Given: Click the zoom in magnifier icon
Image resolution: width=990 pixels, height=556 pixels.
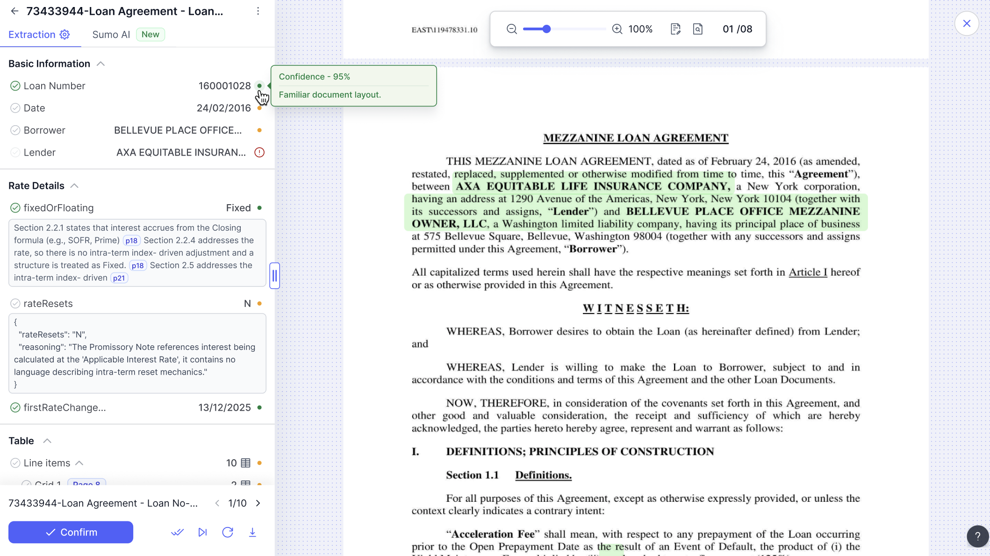Looking at the screenshot, I should coord(617,29).
